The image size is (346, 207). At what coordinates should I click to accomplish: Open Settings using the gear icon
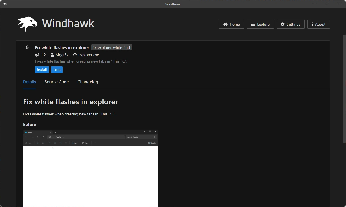pyautogui.click(x=282, y=24)
